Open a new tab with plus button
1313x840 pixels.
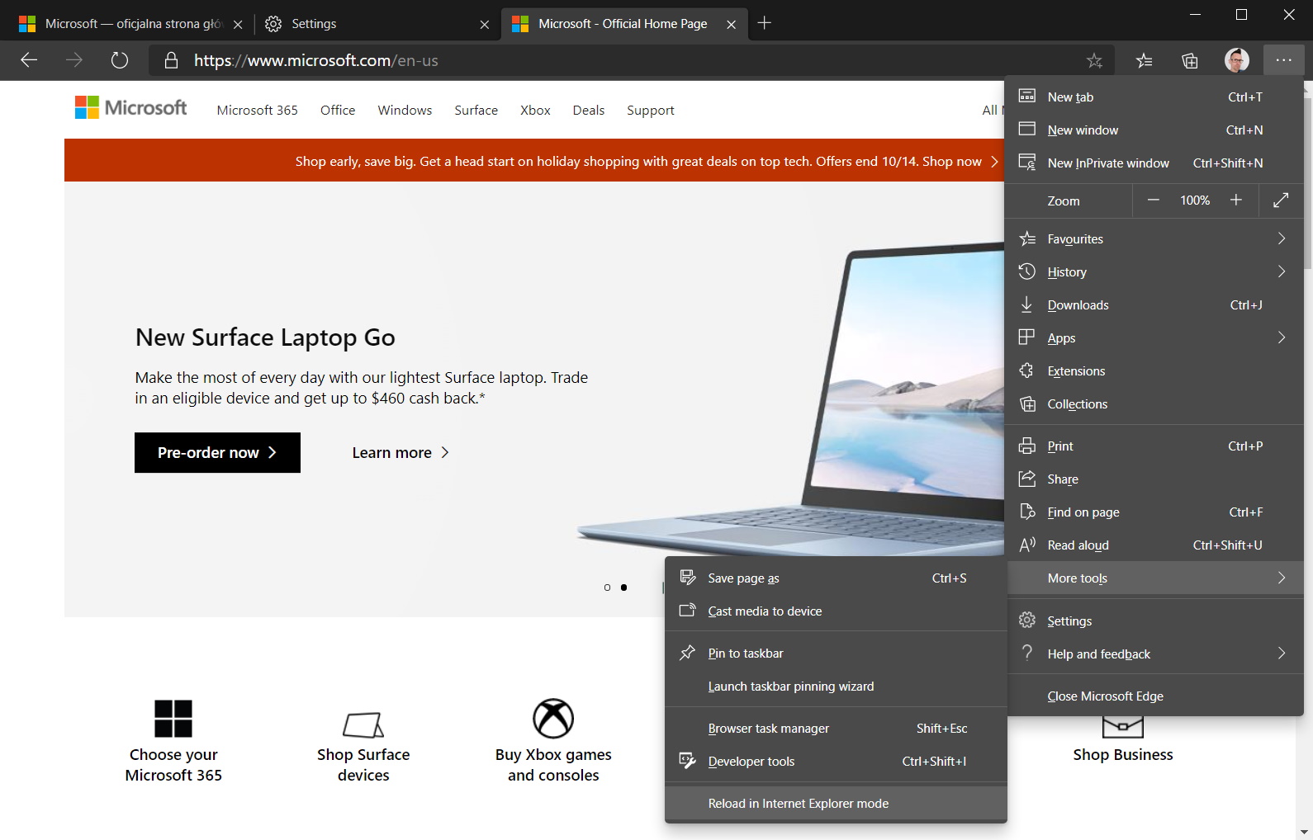point(765,23)
